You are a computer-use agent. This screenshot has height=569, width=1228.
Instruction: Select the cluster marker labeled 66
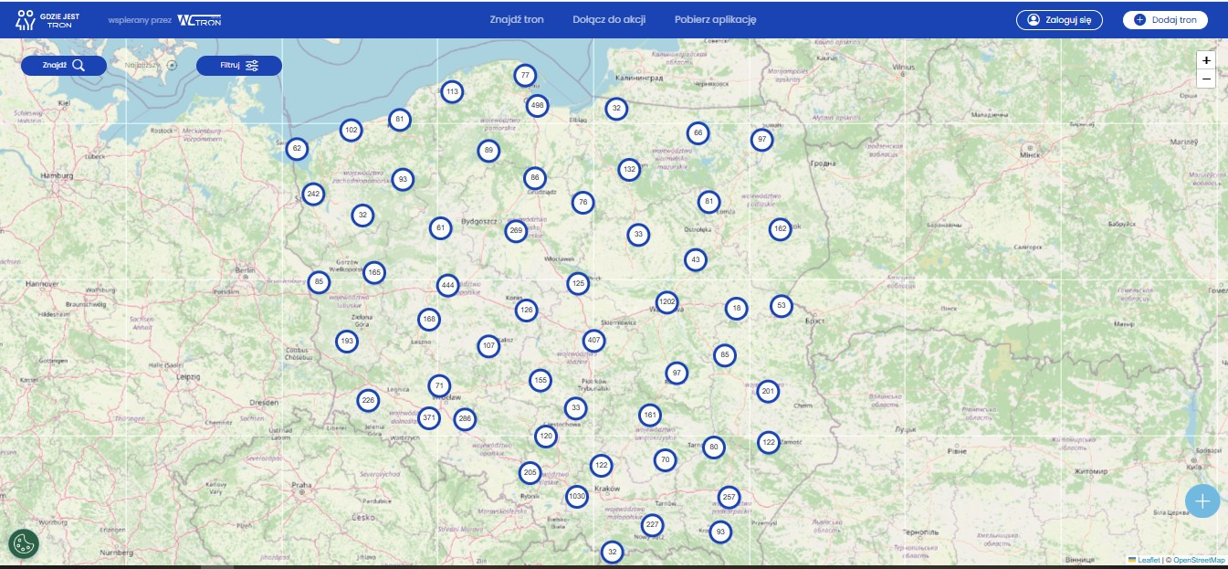[698, 133]
